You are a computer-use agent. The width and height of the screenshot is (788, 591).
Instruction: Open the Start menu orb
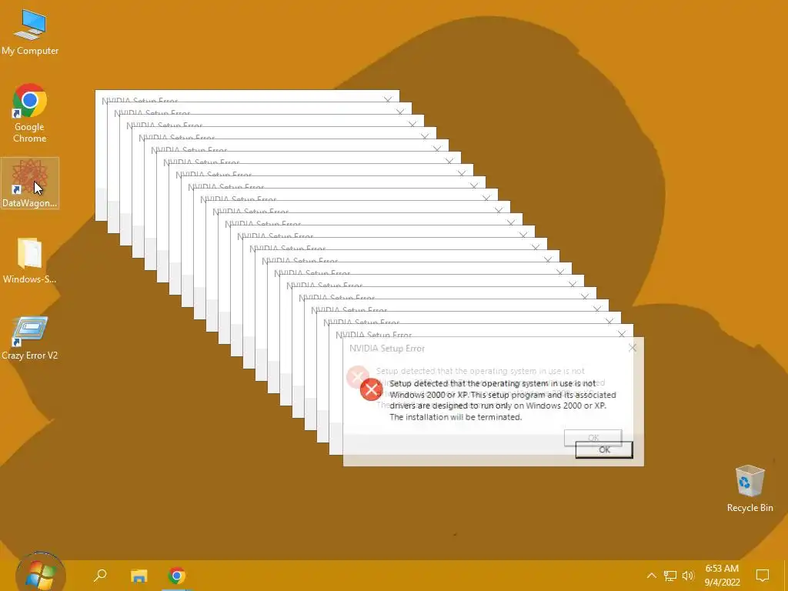click(40, 573)
